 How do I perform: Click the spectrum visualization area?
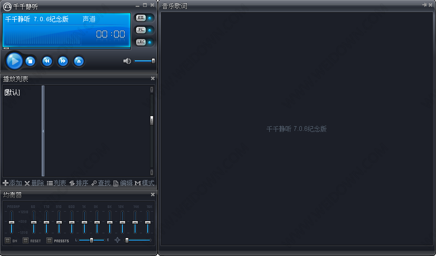pyautogui.click(x=42, y=37)
